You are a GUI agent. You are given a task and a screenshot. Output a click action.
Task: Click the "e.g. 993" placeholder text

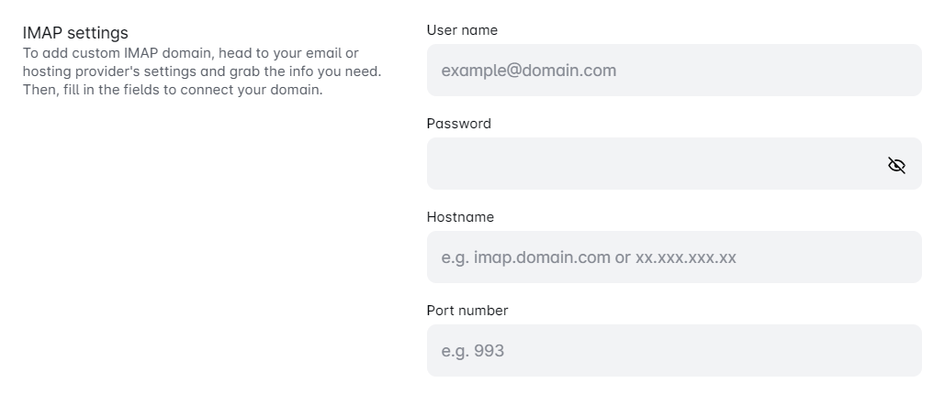coord(472,351)
